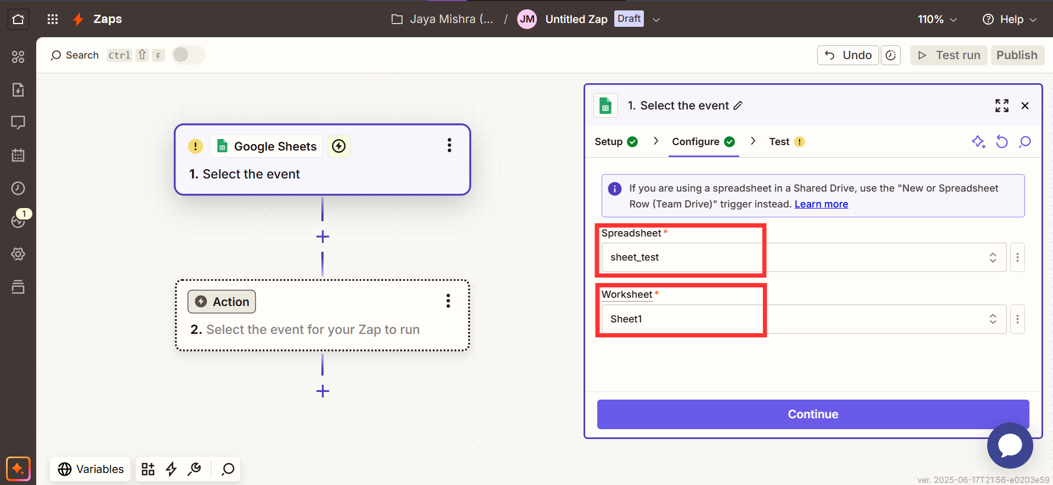Open the Variables button
Image resolution: width=1053 pixels, height=485 pixels.
pos(91,469)
